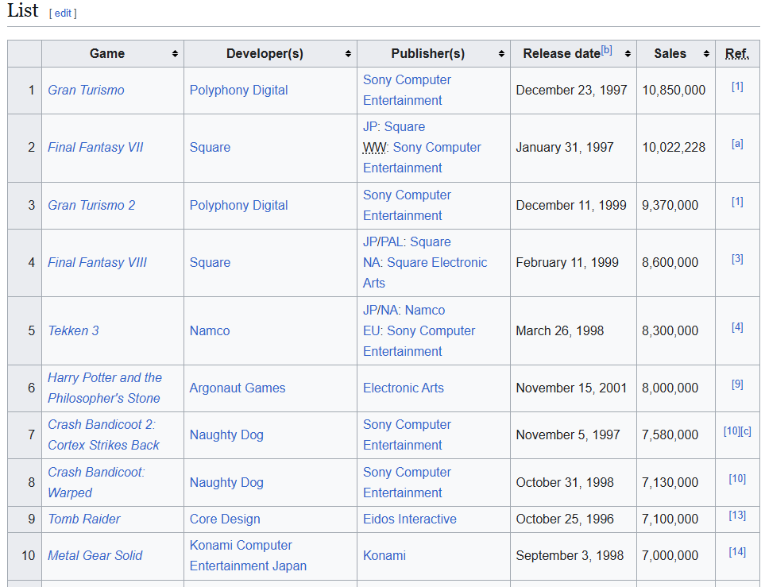Click reference [a] for Final Fantasy VII
Viewport: 765px width, 587px height.
coord(737,144)
